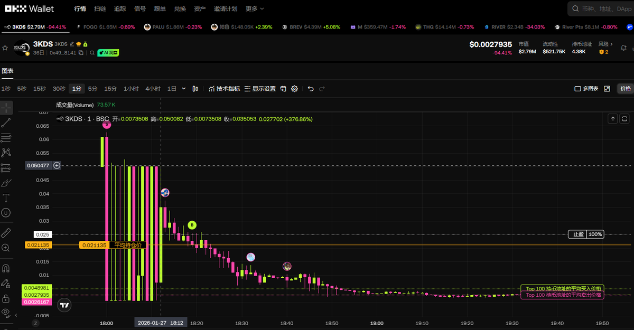This screenshot has width=634, height=330.
Task: Set a price alert bell
Action: coord(624,48)
